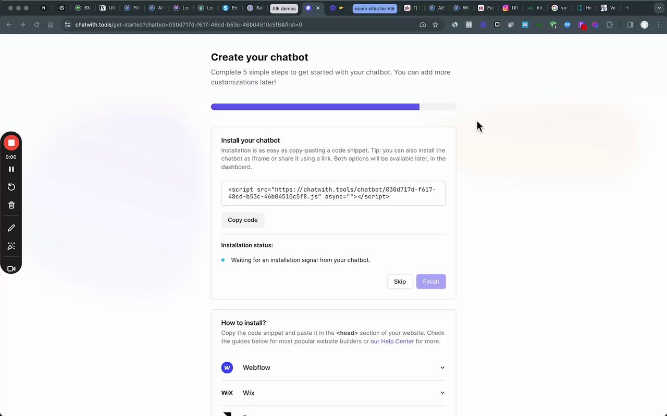Expand the Webflow install guide
The height and width of the screenshot is (416, 667).
pyautogui.click(x=333, y=368)
